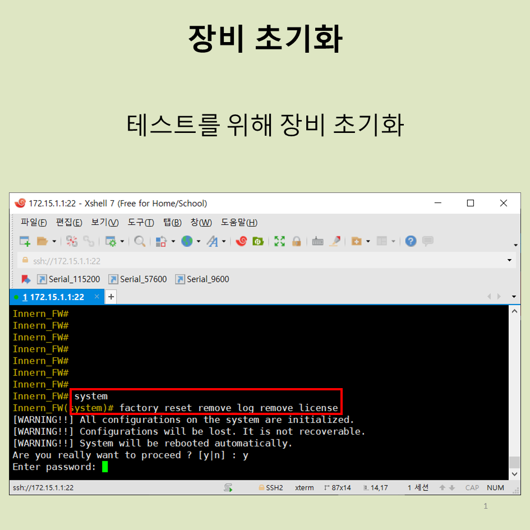Create a new session
The image size is (530, 530).
pos(25,241)
